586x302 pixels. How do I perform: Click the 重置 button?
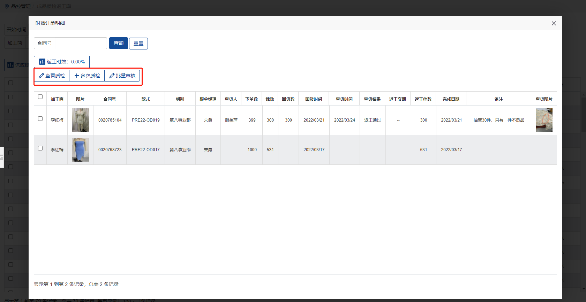click(x=138, y=44)
